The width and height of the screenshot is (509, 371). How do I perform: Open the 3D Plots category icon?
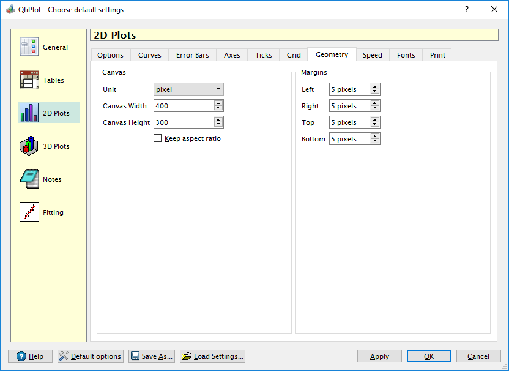point(29,146)
